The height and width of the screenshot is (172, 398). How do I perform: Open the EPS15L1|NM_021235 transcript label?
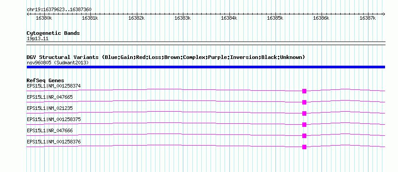[50, 108]
